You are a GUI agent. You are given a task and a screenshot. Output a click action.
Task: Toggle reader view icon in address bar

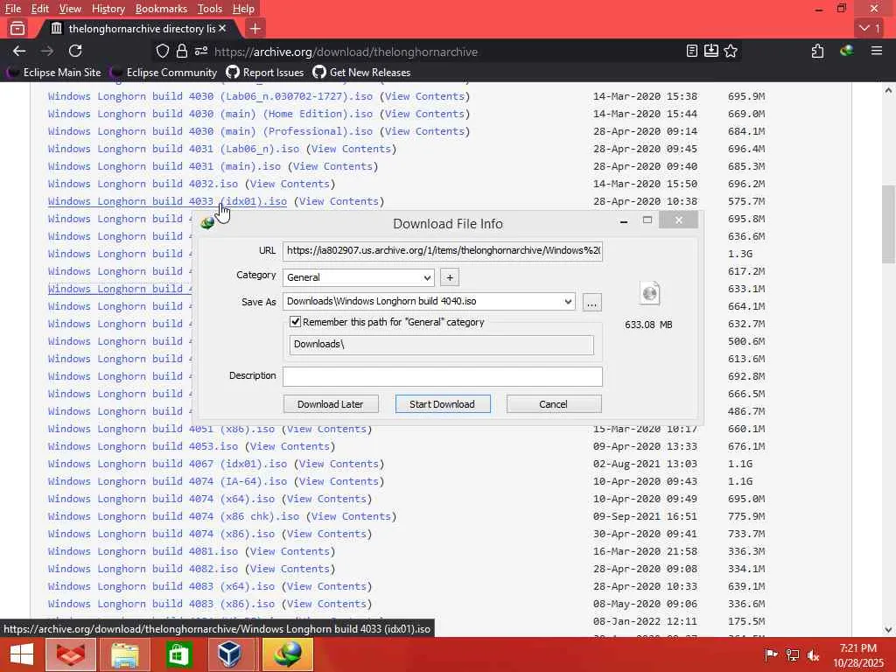[x=692, y=52]
